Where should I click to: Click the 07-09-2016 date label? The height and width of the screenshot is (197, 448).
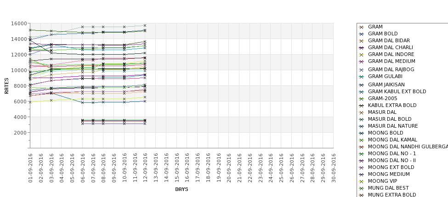[x=93, y=168]
